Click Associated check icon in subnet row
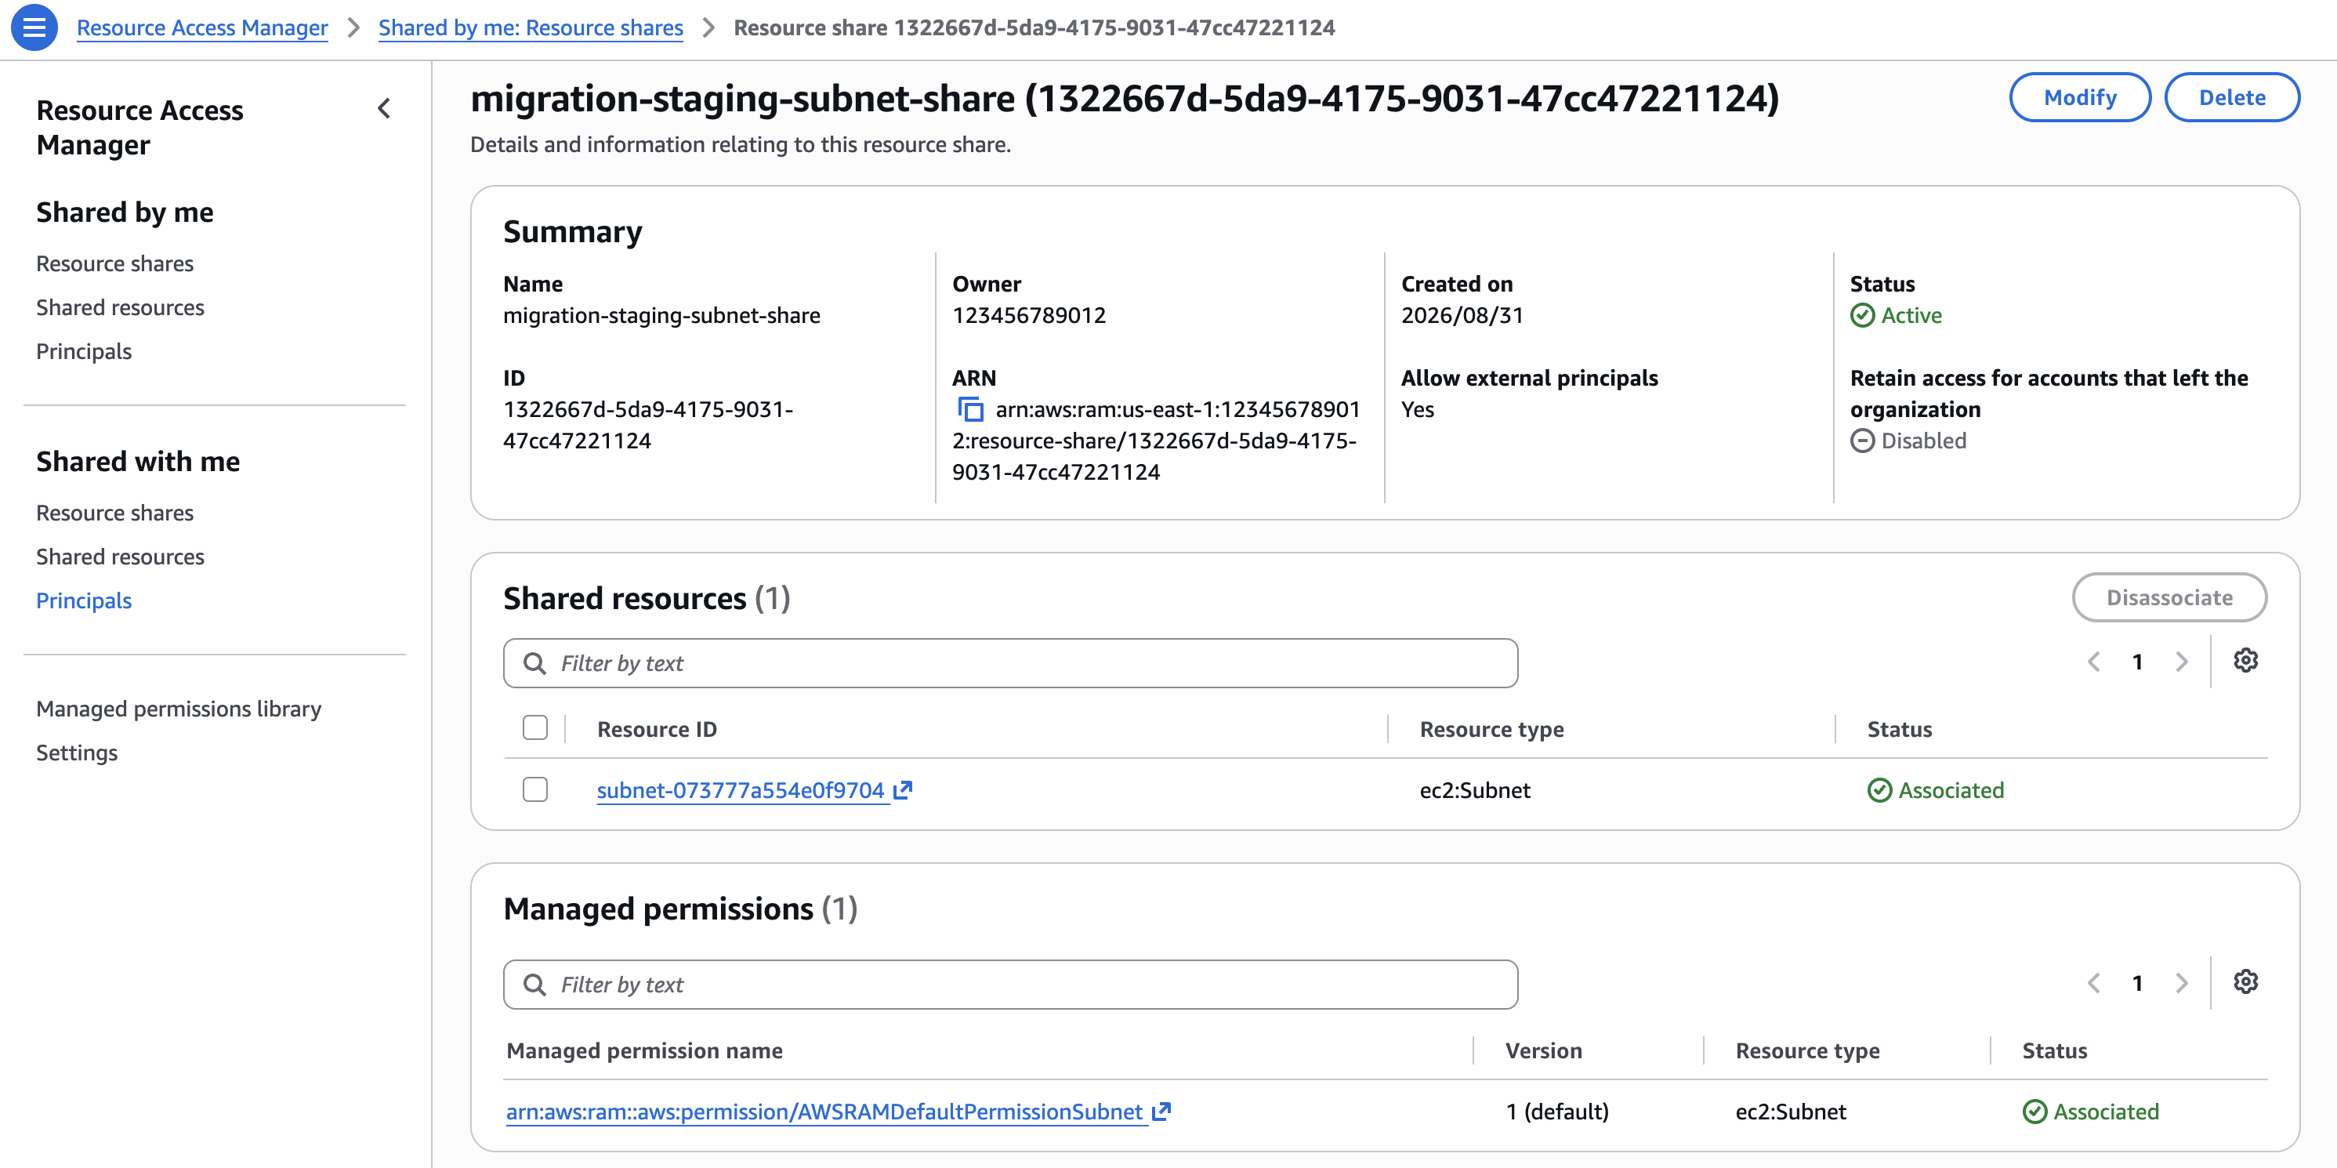 click(1879, 790)
